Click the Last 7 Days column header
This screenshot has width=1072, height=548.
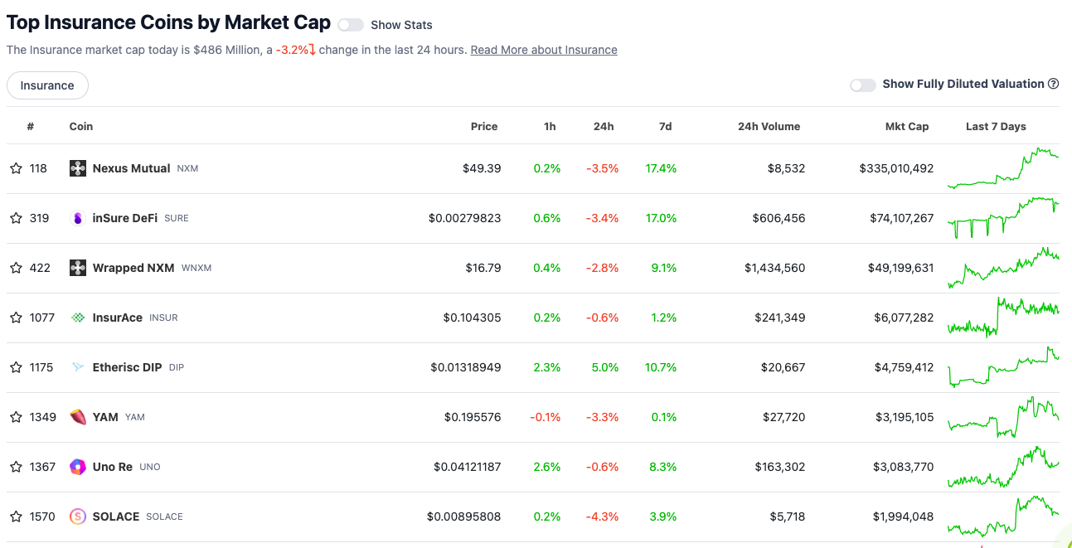coord(996,127)
